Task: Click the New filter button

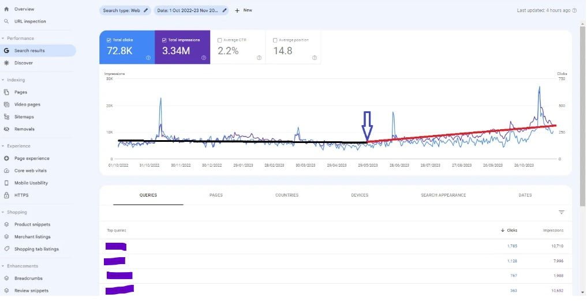Action: (x=244, y=10)
